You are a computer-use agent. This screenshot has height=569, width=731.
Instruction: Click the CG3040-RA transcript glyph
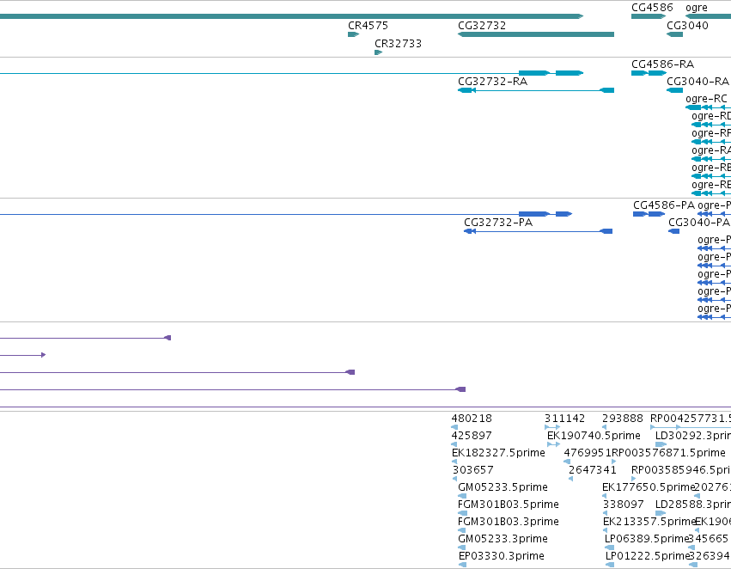pos(674,90)
